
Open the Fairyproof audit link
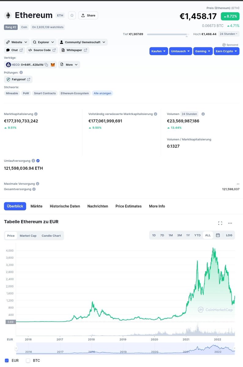pyautogui.click(x=18, y=80)
